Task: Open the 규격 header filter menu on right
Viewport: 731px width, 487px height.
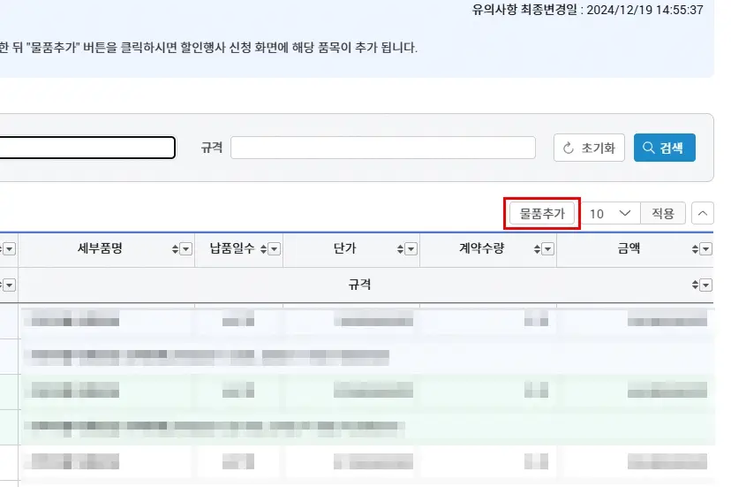Action: [706, 285]
